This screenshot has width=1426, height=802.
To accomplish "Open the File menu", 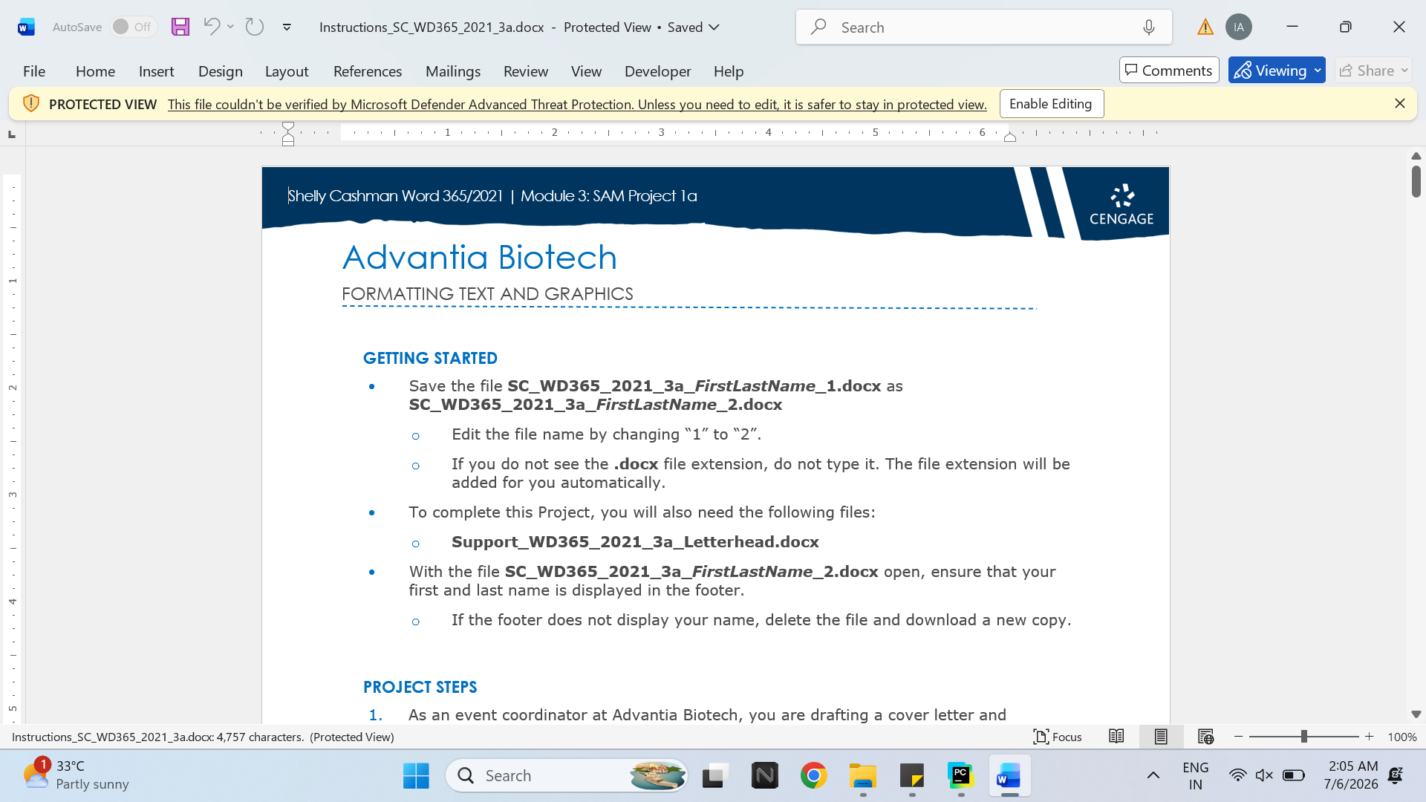I will click(34, 71).
